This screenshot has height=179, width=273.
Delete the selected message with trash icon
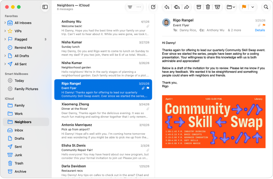[208, 7]
